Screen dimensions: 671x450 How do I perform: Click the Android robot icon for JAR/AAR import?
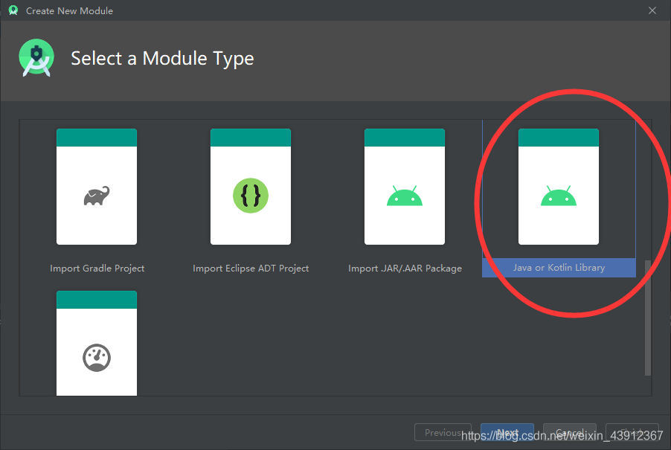pos(405,196)
